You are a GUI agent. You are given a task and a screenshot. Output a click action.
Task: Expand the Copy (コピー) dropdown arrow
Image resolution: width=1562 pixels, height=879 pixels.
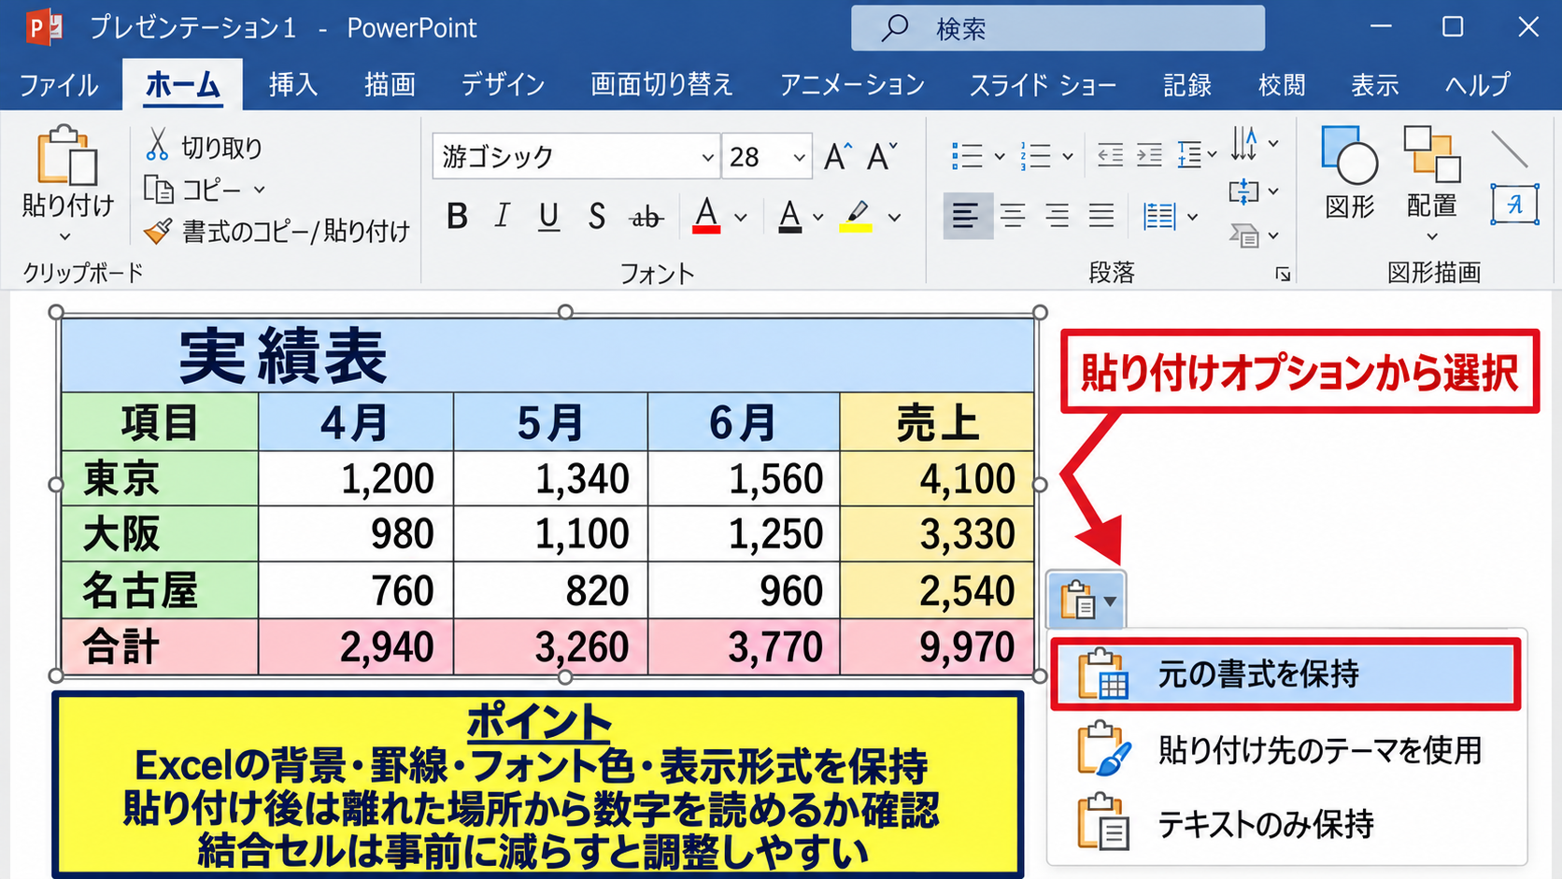pyautogui.click(x=260, y=190)
